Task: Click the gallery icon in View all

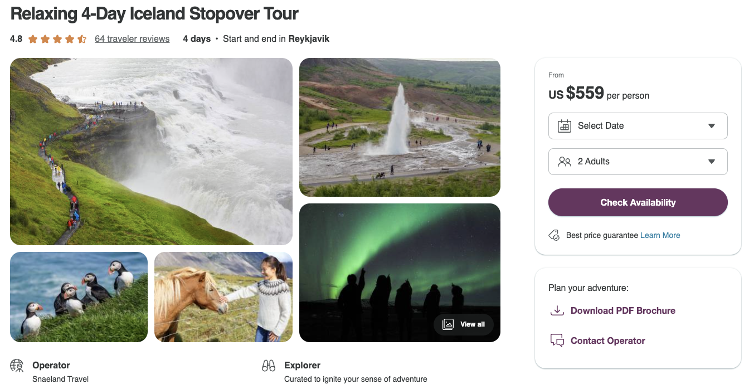Action: click(448, 324)
